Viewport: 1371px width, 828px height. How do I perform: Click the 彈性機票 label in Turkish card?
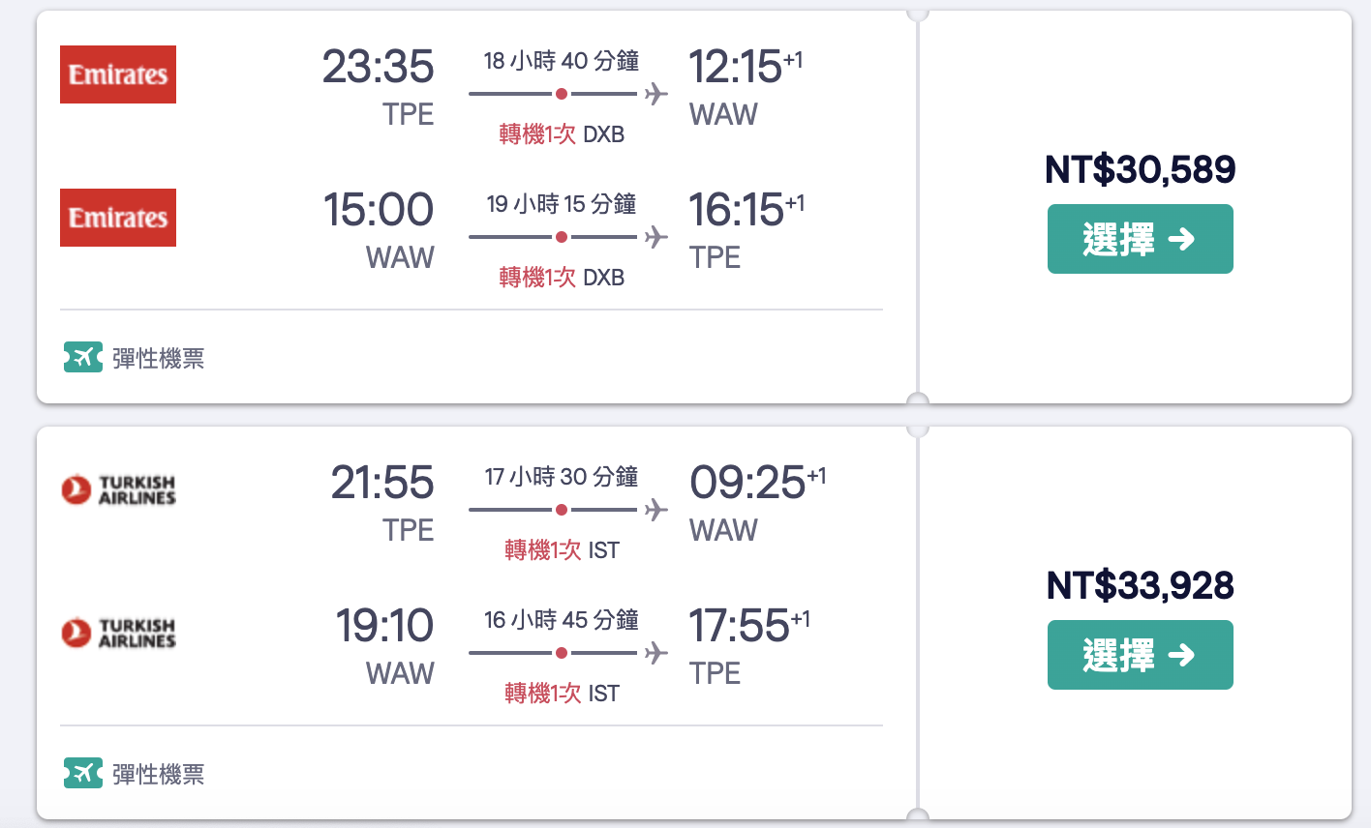point(159,775)
